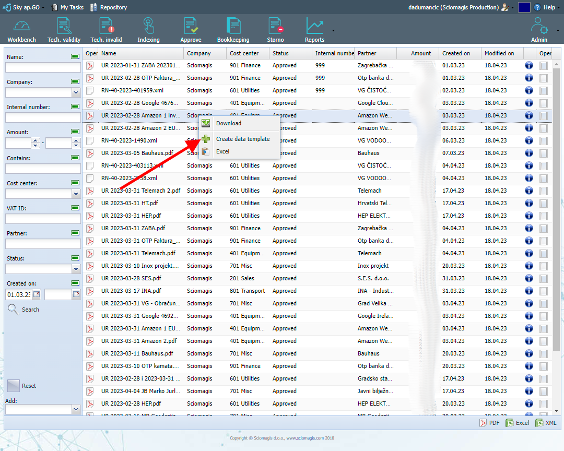This screenshot has width=564, height=451.
Task: Sort by the Modified on column header
Action: pos(502,53)
